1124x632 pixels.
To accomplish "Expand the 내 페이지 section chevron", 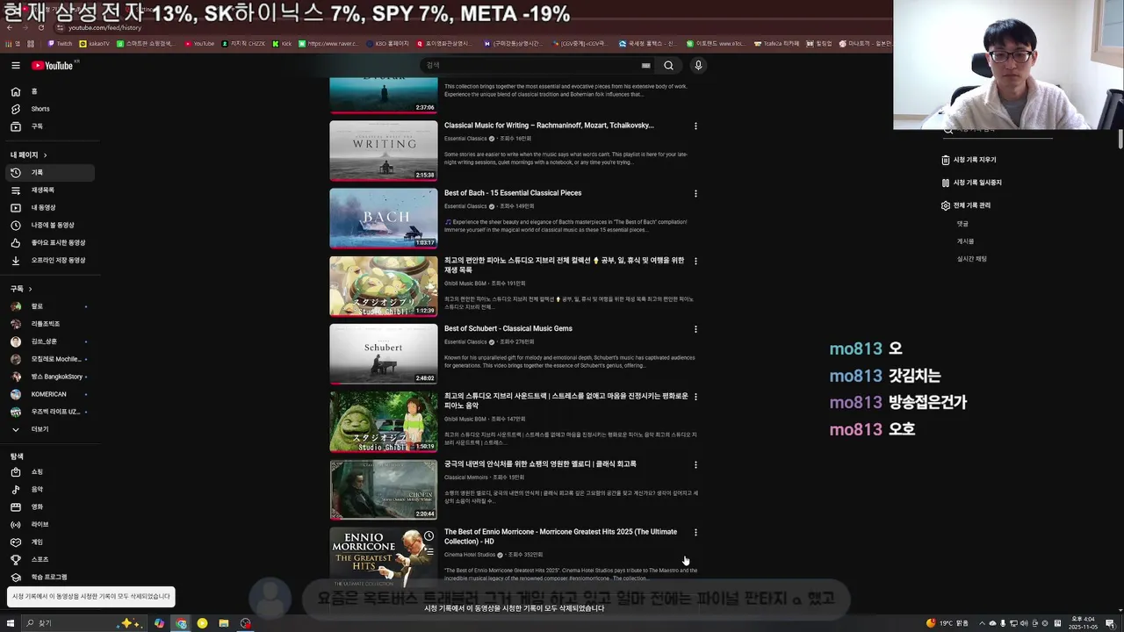I will tap(45, 155).
